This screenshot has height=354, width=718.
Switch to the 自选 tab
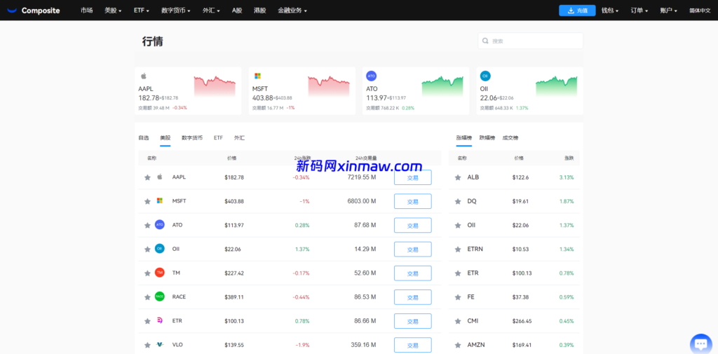point(143,138)
